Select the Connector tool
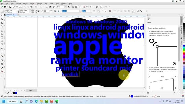Viewport: 185px width, 104px height. click(x=2, y=56)
